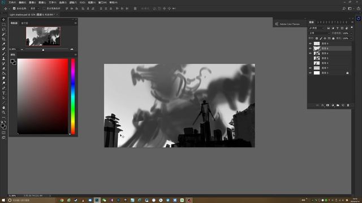This screenshot has height=203, width=362.
Task: Toggle visibility of the third layer
Action: point(310,53)
